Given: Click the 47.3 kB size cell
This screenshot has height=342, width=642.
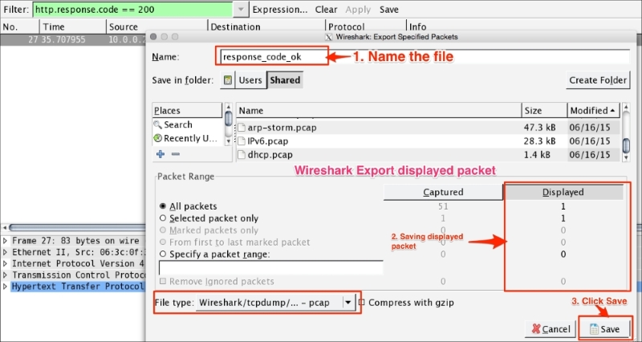Looking at the screenshot, I should [x=539, y=128].
